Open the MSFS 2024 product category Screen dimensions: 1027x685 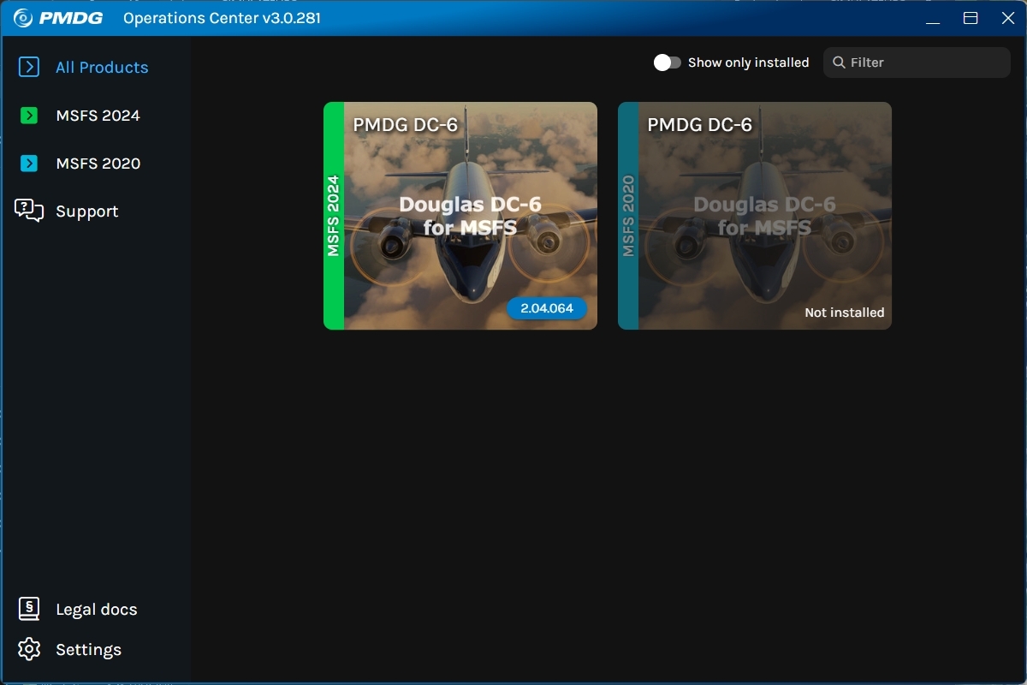tap(96, 116)
